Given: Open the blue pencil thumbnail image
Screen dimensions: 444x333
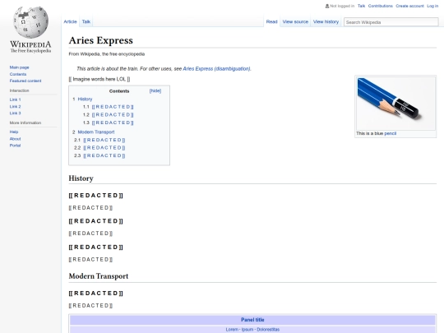Looking at the screenshot, I should point(395,104).
